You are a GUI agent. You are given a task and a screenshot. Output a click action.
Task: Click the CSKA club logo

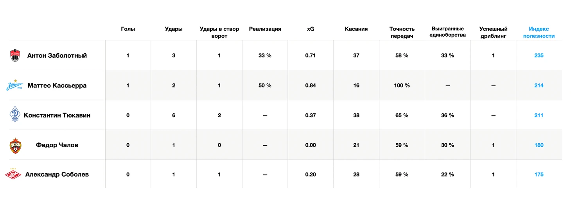15,145
